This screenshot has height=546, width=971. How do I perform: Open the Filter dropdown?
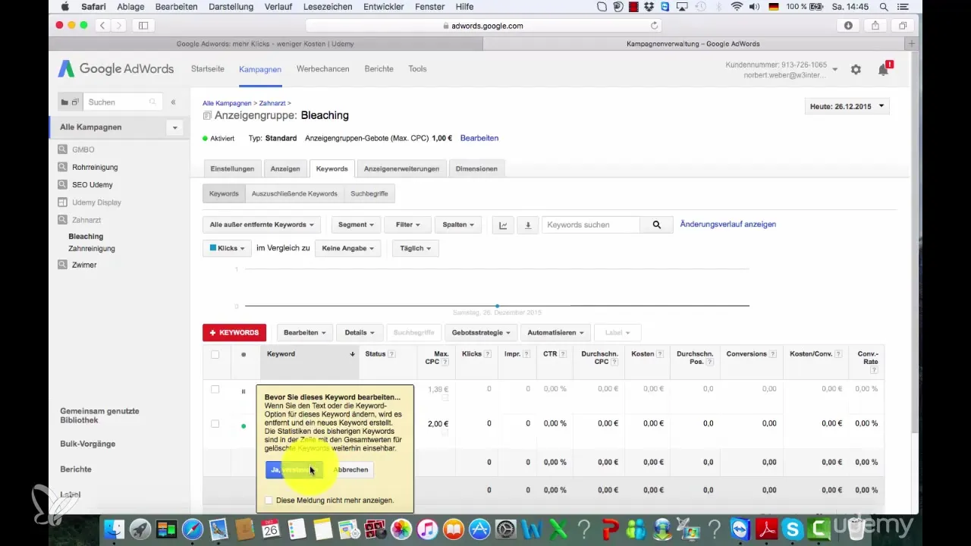click(408, 224)
